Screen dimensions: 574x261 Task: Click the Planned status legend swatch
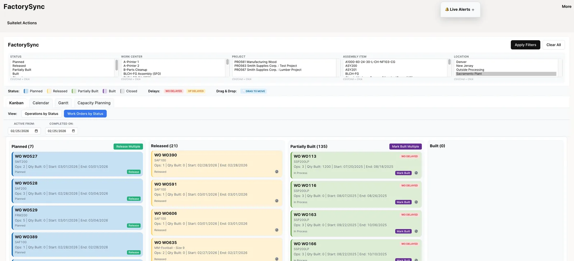coord(26,91)
